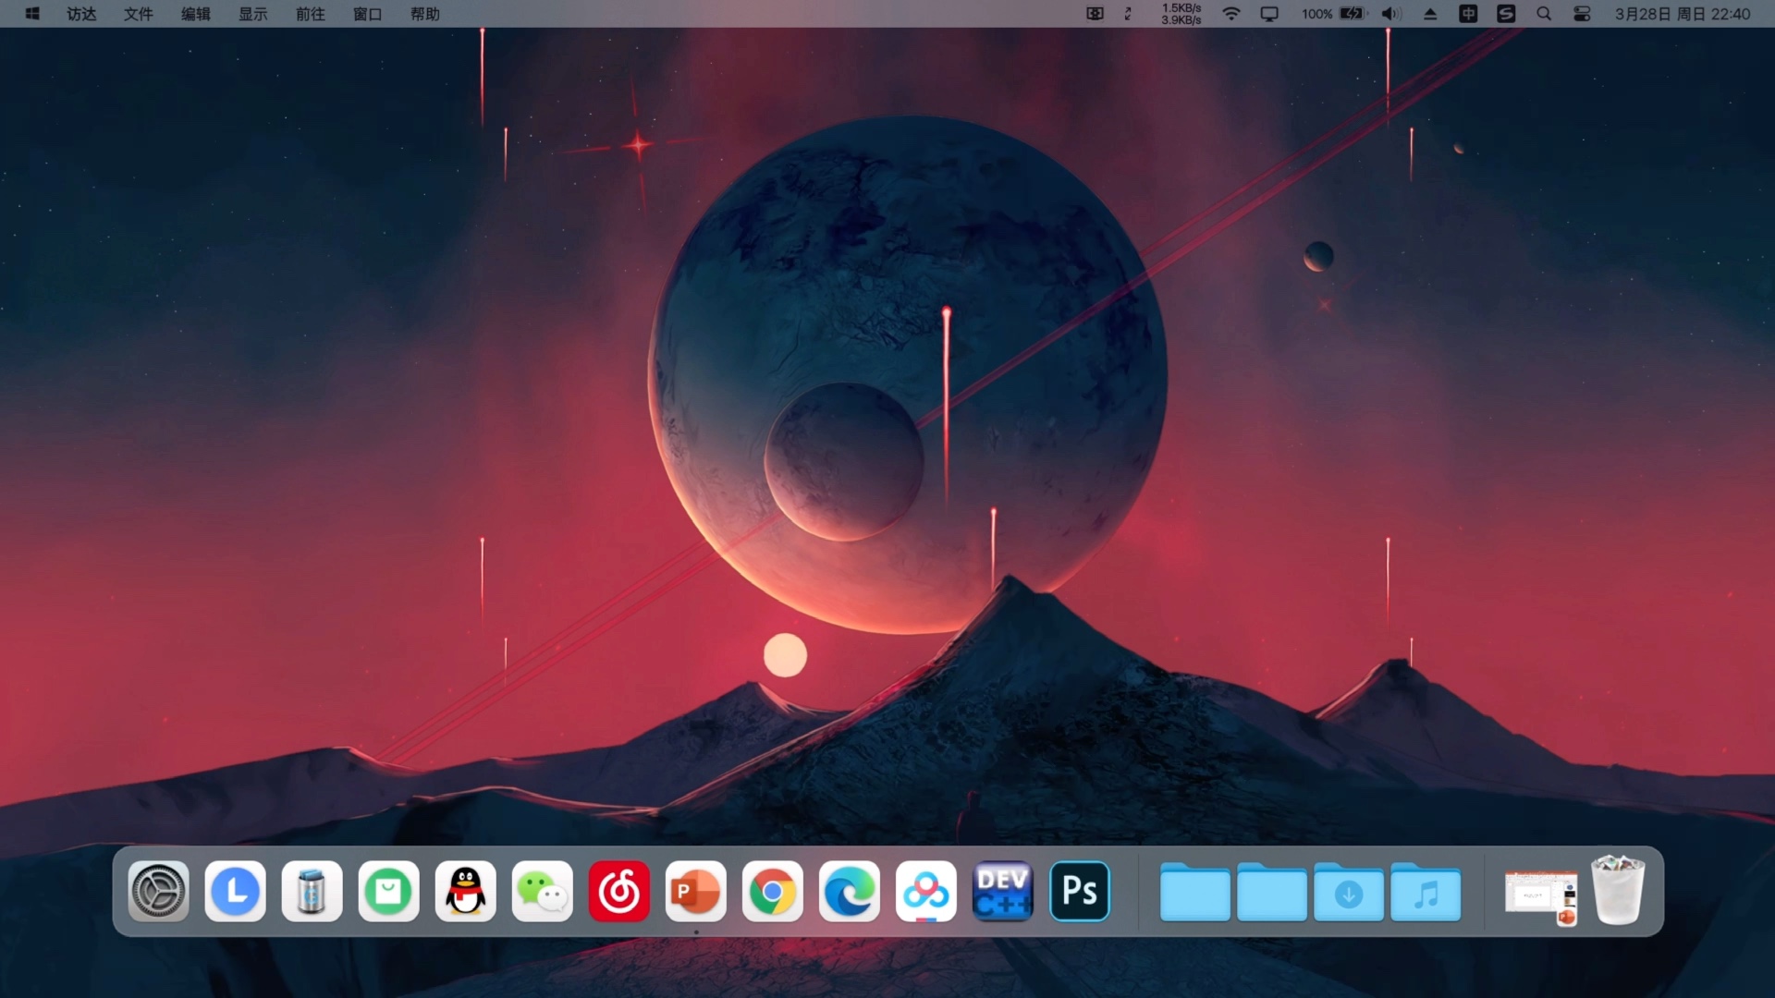The width and height of the screenshot is (1775, 998).
Task: Launch Dev-C++ from the dock
Action: tap(1002, 891)
